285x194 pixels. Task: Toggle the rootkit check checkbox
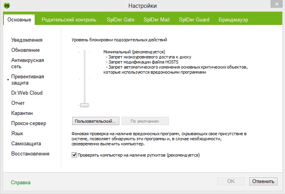(74, 155)
